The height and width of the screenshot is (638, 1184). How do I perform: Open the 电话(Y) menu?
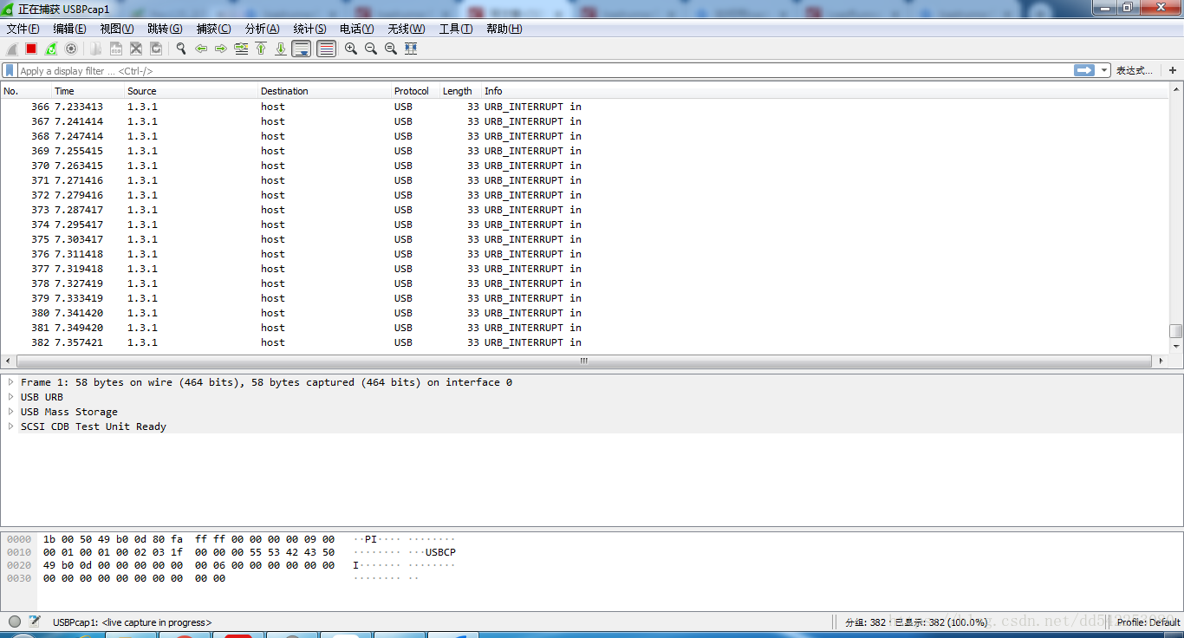(356, 29)
